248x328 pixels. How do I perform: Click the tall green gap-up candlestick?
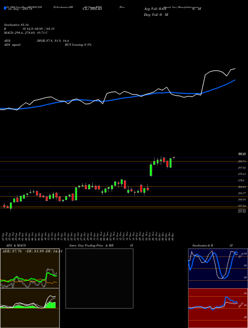click(x=151, y=170)
